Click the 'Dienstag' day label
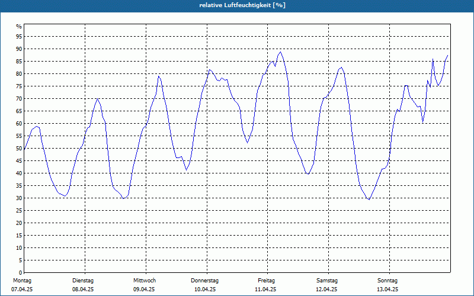The image size is (474, 296). (x=83, y=281)
